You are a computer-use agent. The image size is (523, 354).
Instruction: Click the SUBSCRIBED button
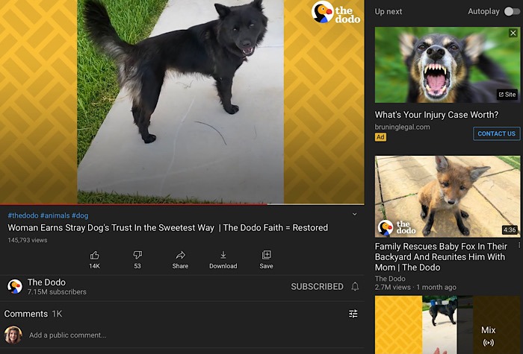point(316,287)
